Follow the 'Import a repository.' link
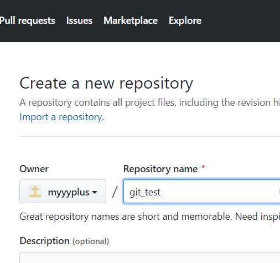The width and height of the screenshot is (280, 263). click(62, 117)
